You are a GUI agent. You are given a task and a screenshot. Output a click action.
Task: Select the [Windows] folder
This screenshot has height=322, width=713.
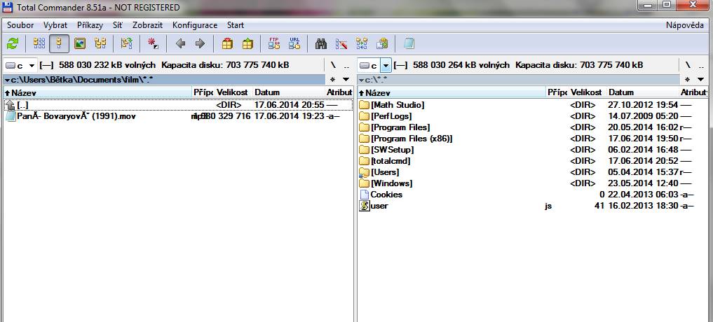[532, 183]
